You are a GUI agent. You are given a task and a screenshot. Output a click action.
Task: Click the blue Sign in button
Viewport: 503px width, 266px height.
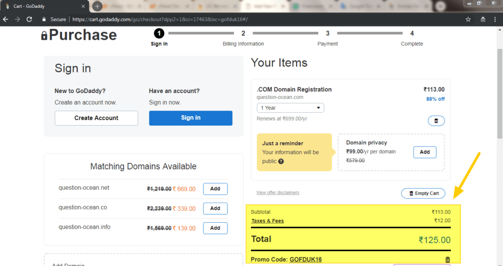pyautogui.click(x=191, y=118)
